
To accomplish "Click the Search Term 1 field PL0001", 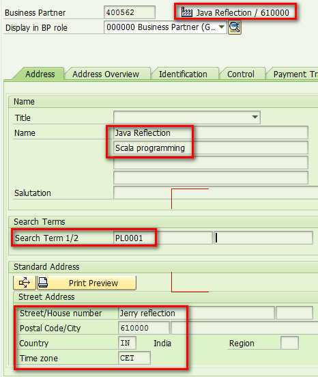I will [x=163, y=238].
